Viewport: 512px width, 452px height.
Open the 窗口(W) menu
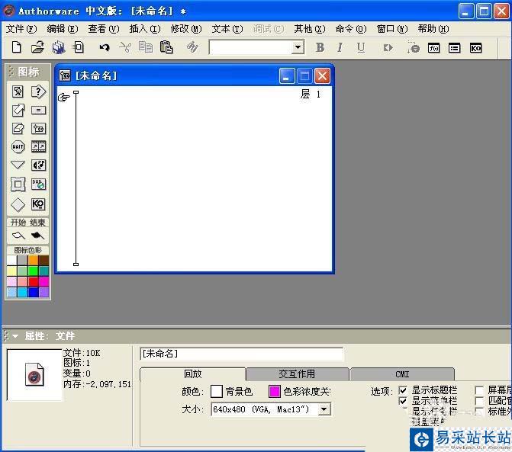[x=392, y=29]
